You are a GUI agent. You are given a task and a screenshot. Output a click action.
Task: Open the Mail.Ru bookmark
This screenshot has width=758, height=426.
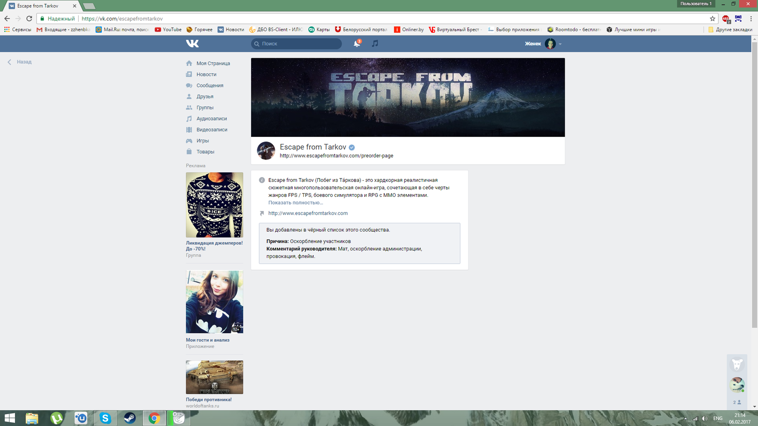tap(122, 29)
